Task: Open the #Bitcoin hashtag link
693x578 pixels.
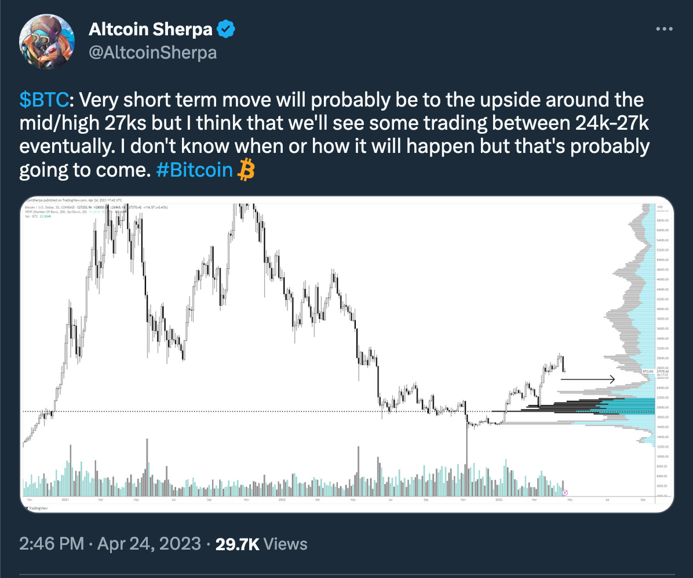Action: 195,170
